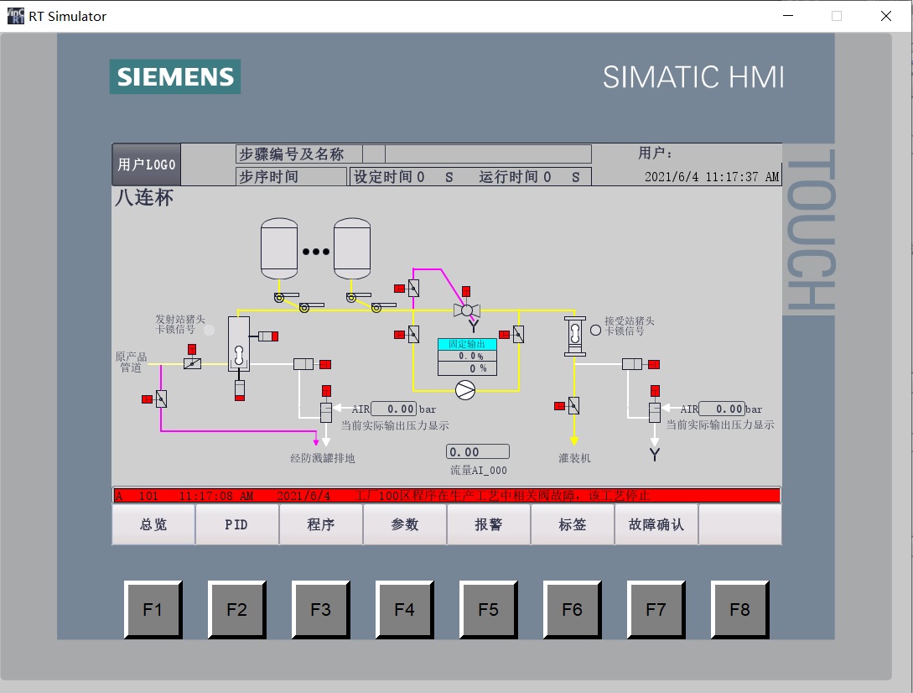
Task: Click the red alarm message bar
Action: click(447, 495)
